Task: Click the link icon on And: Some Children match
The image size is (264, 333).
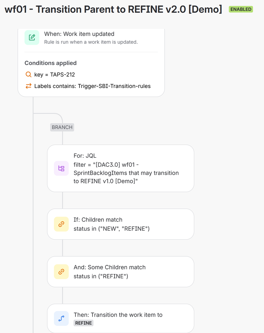Action: 61,272
